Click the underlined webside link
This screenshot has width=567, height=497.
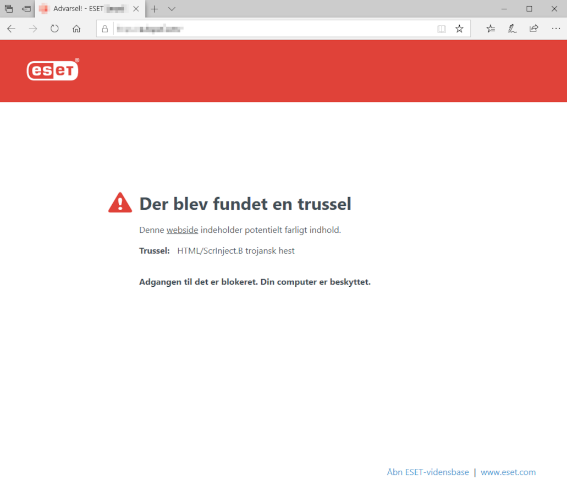pyautogui.click(x=182, y=230)
